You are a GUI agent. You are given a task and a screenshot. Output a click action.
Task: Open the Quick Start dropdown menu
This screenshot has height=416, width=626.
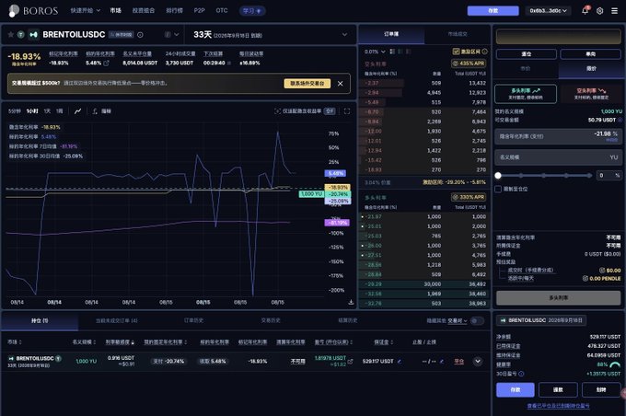[85, 11]
